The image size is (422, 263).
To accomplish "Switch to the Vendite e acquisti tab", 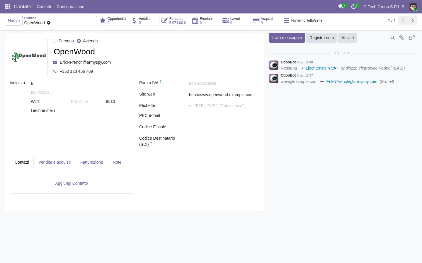I will [x=55, y=162].
